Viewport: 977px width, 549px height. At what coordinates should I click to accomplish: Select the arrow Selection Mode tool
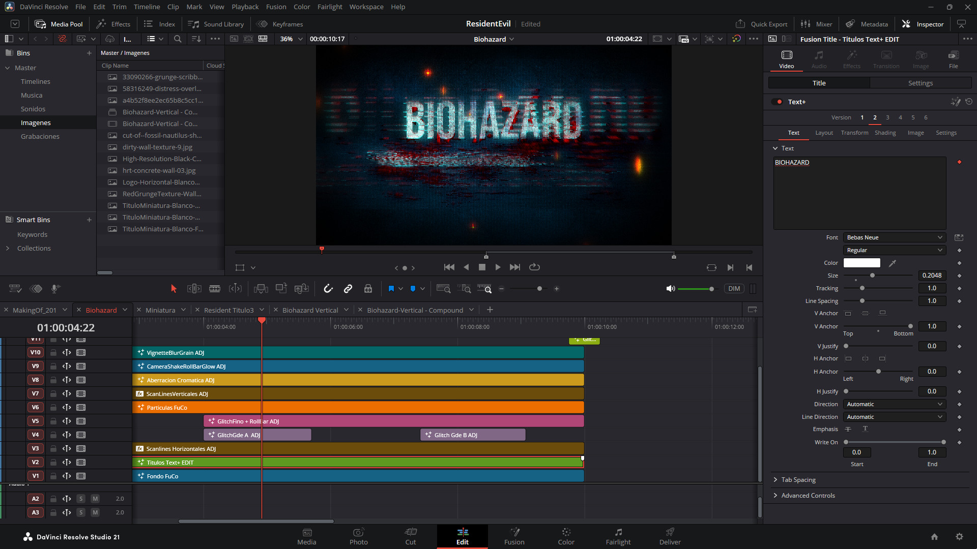point(174,289)
